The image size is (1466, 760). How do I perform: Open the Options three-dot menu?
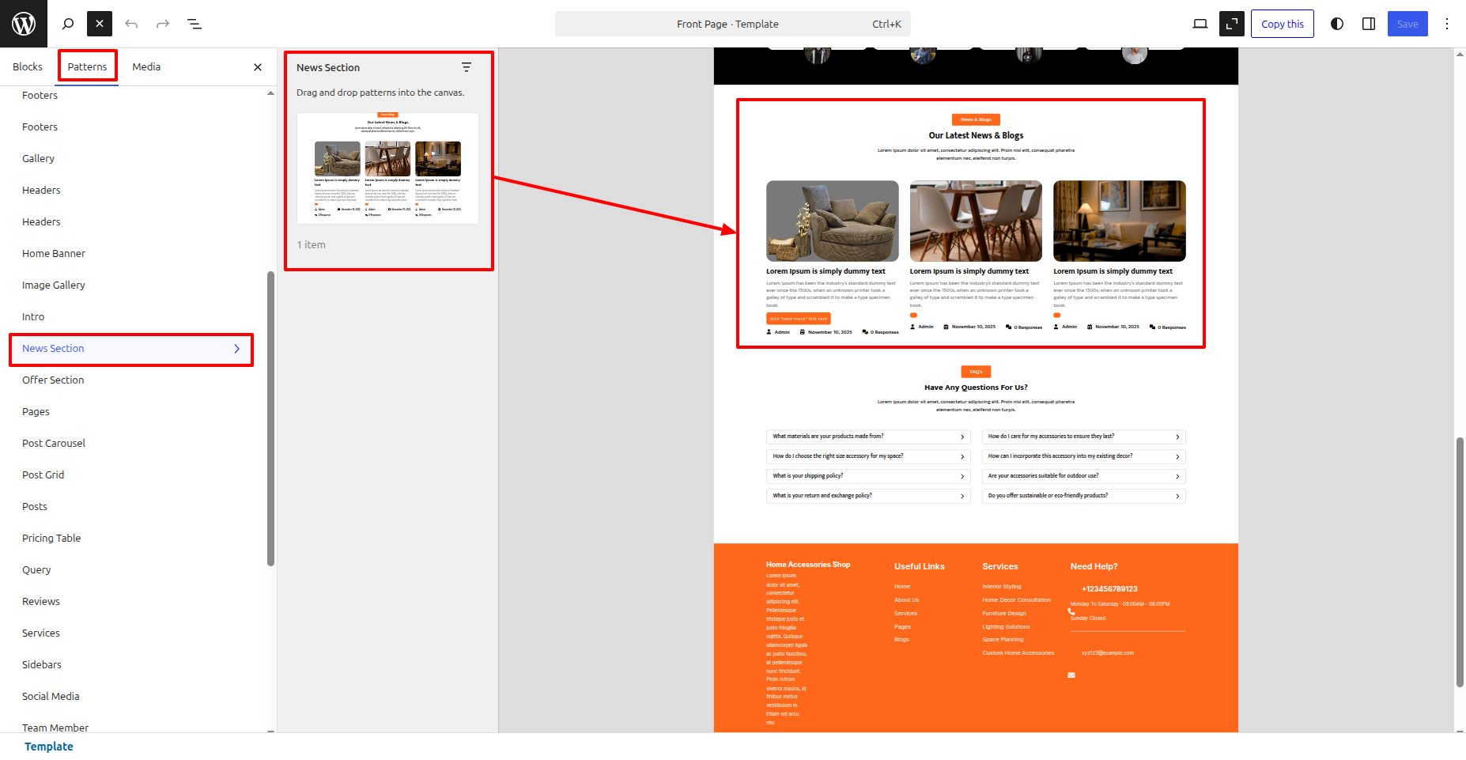1447,24
